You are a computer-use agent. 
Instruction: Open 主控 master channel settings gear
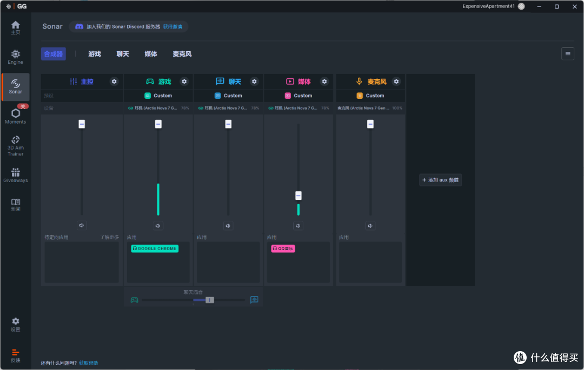coord(114,82)
